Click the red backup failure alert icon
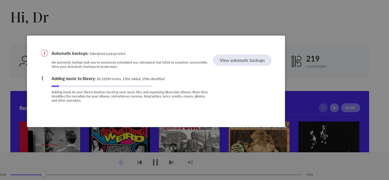Image resolution: width=389 pixels, height=180 pixels. point(44,54)
